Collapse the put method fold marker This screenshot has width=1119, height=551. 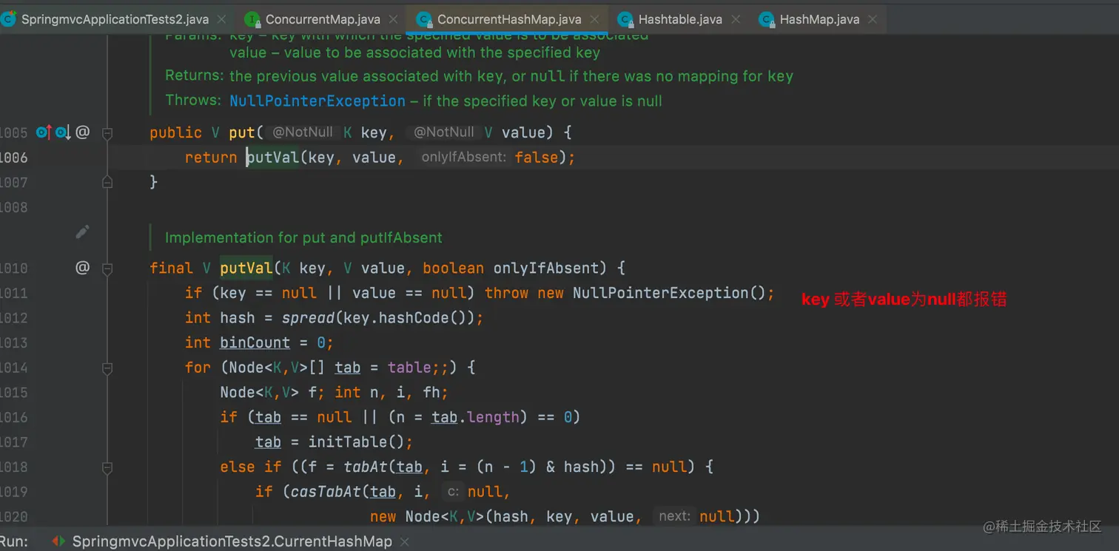point(107,133)
